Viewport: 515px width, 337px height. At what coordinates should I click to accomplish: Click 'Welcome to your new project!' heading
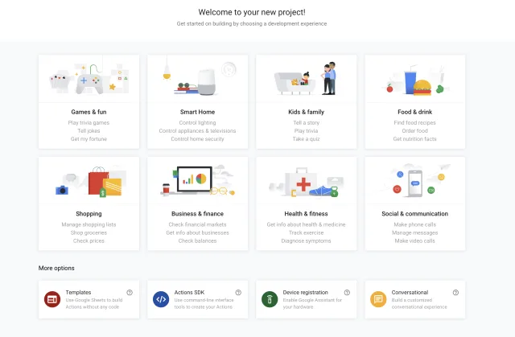(x=252, y=12)
